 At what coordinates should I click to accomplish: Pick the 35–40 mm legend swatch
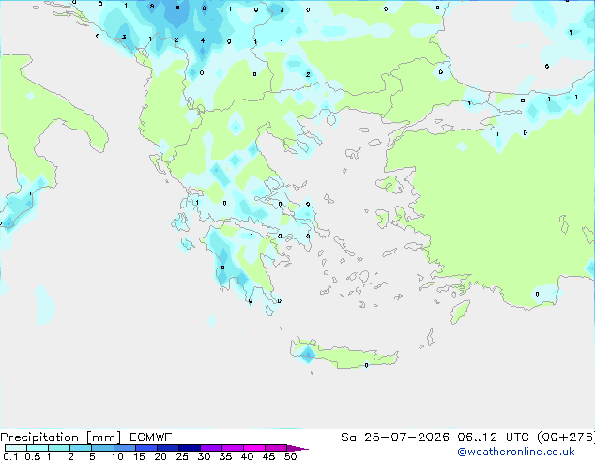232,448
